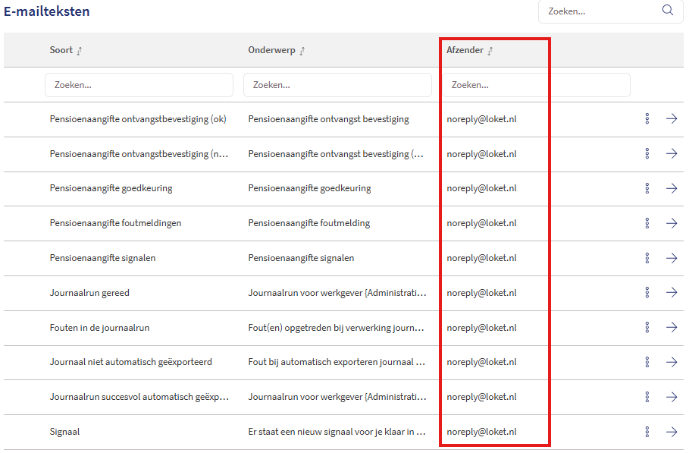
Task: Open arrow for Signaal row
Action: point(672,432)
